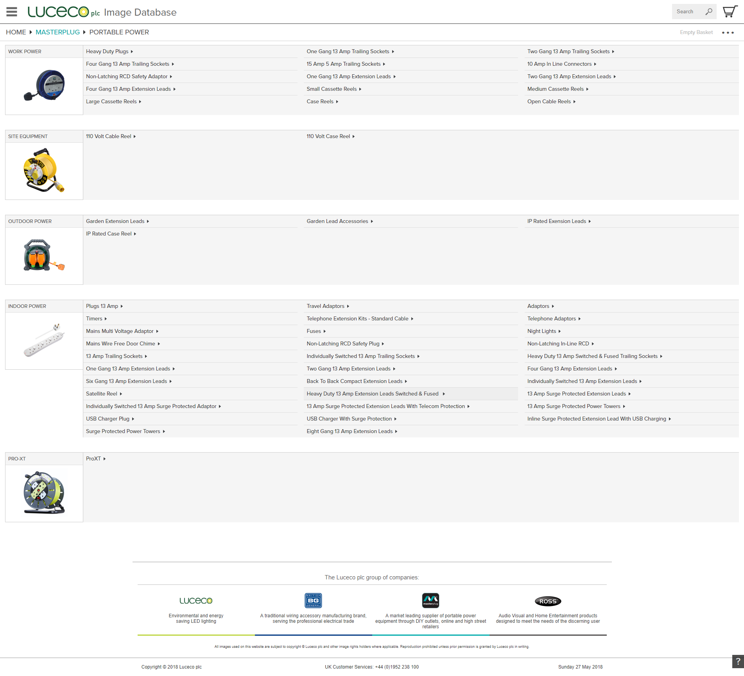Open Surge Protected Power Towers
The width and height of the screenshot is (744, 676).
[x=125, y=431]
